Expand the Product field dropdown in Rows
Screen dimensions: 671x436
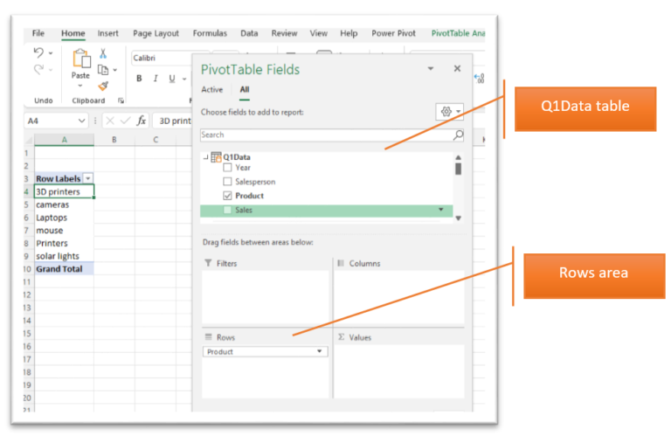(x=321, y=351)
